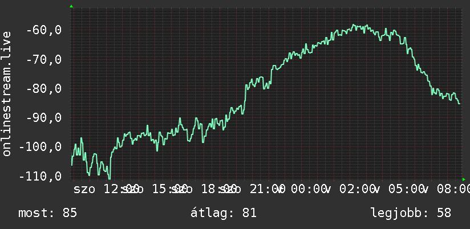Viewport: 470px width, 229px height.
Task: Click the -90,0 y-axis label
Action: (44, 118)
